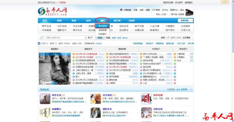Viewport: 234px width, 122px height.
Task: Expand the 积分: 1208 dropdown
Action: tap(162, 14)
